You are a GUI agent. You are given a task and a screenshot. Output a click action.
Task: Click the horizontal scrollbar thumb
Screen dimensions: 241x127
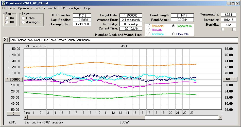tap(86, 117)
